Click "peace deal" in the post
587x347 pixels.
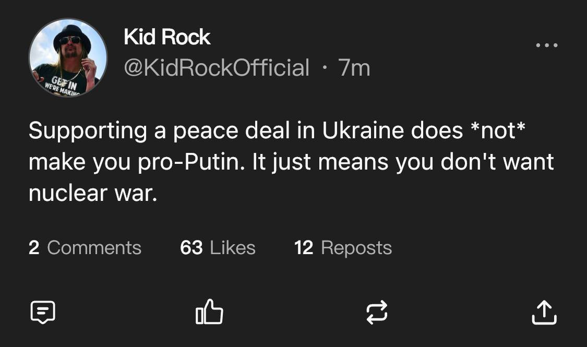[231, 131]
